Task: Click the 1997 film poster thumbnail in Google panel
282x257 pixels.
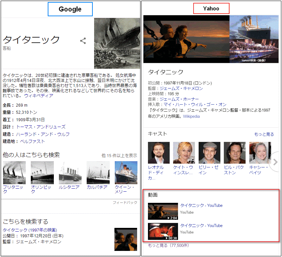Action: [x=126, y=239]
